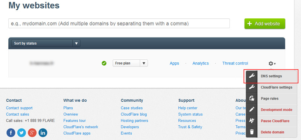
Task: Click the Pause CloudFlare plug icon
Action: (x=252, y=121)
